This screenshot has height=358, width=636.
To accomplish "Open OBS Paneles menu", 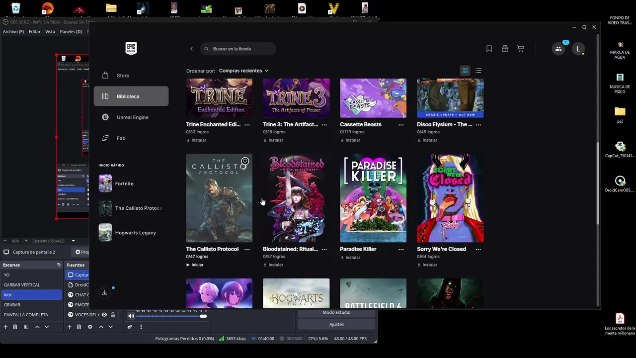I will pyautogui.click(x=71, y=32).
